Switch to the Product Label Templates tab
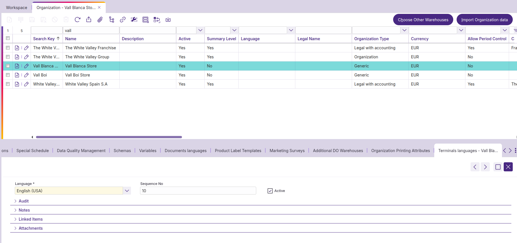Image resolution: width=517 pixels, height=243 pixels. 238,151
